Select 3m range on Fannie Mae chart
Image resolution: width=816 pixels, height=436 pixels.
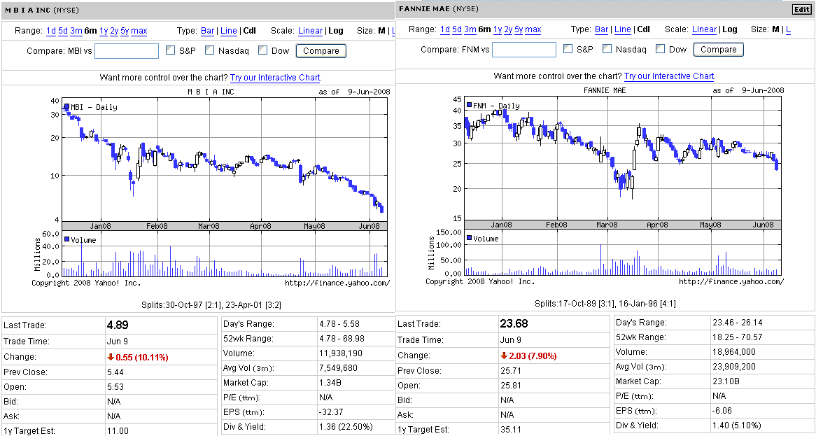(470, 29)
